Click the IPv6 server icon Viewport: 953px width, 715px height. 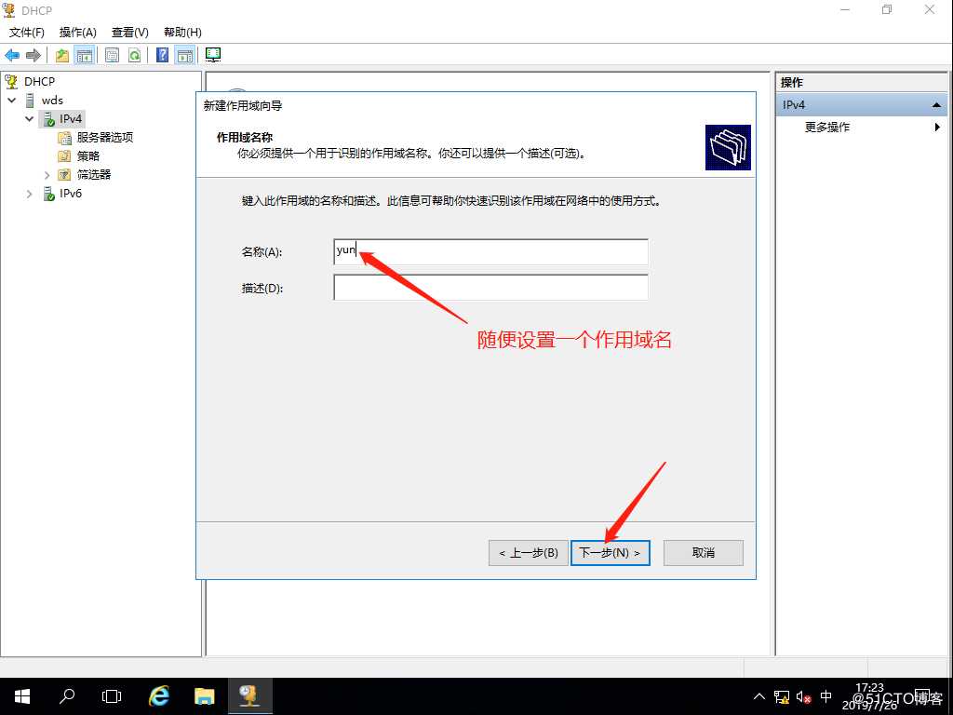(x=48, y=194)
